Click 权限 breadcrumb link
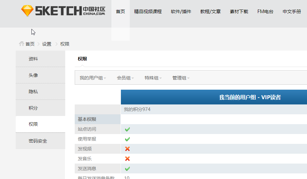The height and width of the screenshot is (179, 307). pos(65,44)
